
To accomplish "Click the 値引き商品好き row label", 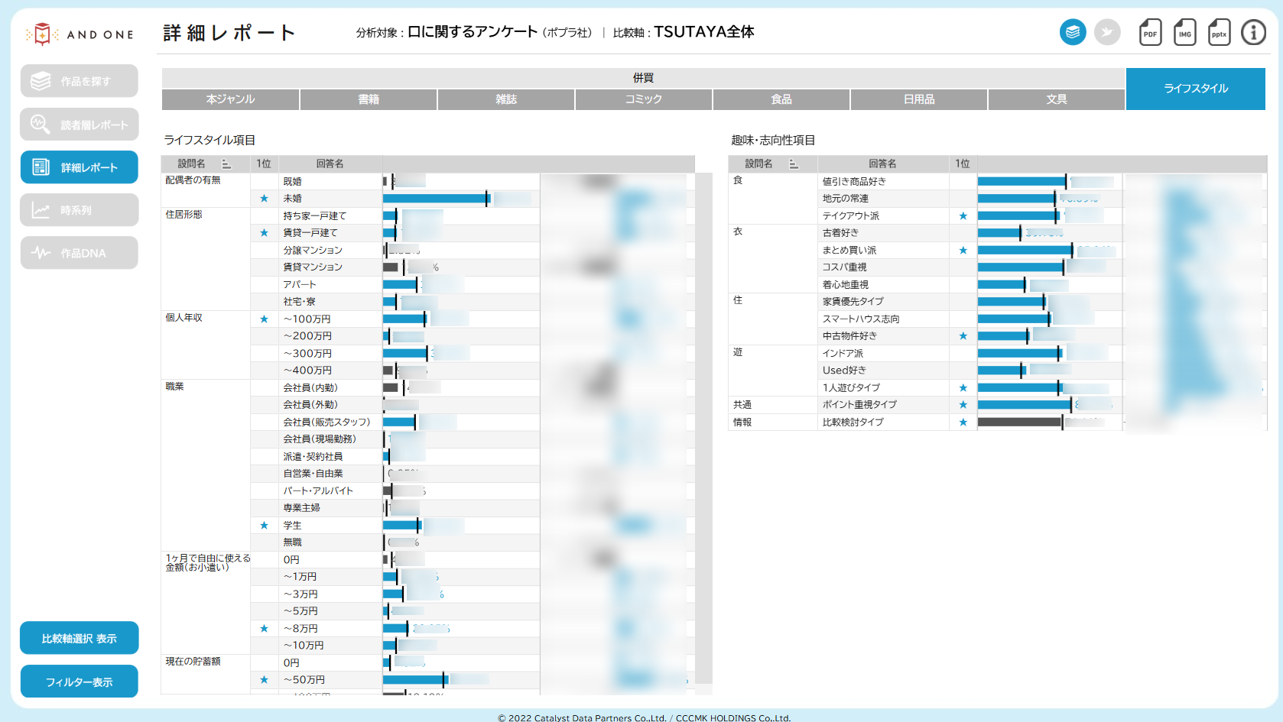I will 854,182.
